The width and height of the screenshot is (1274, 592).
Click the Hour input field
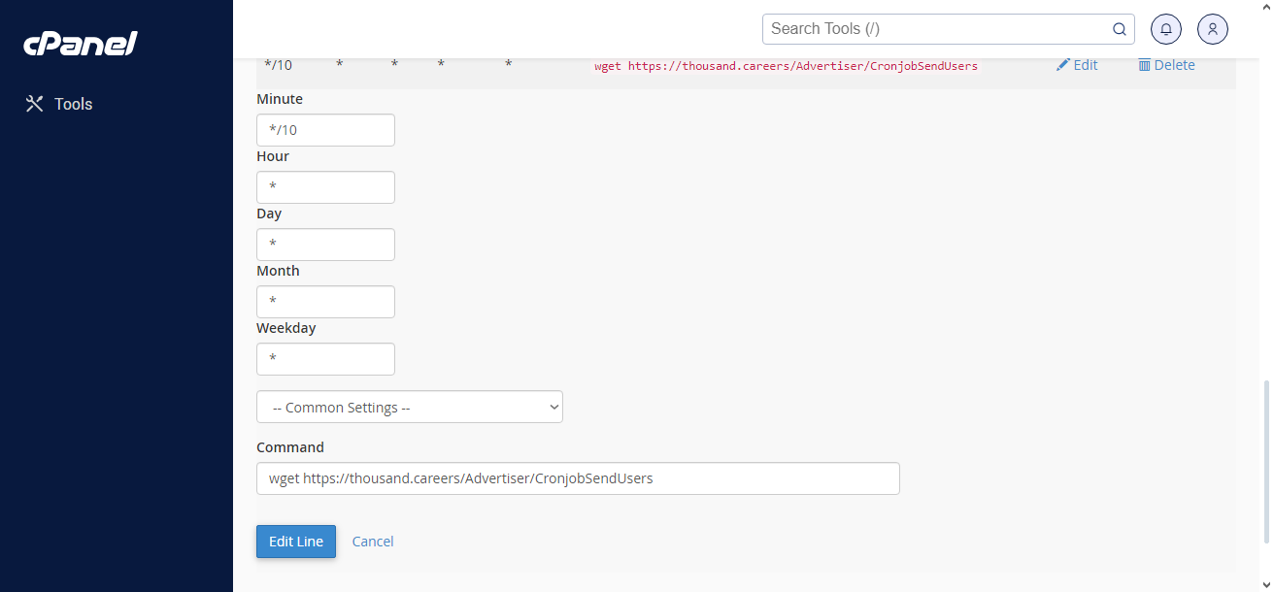[325, 187]
